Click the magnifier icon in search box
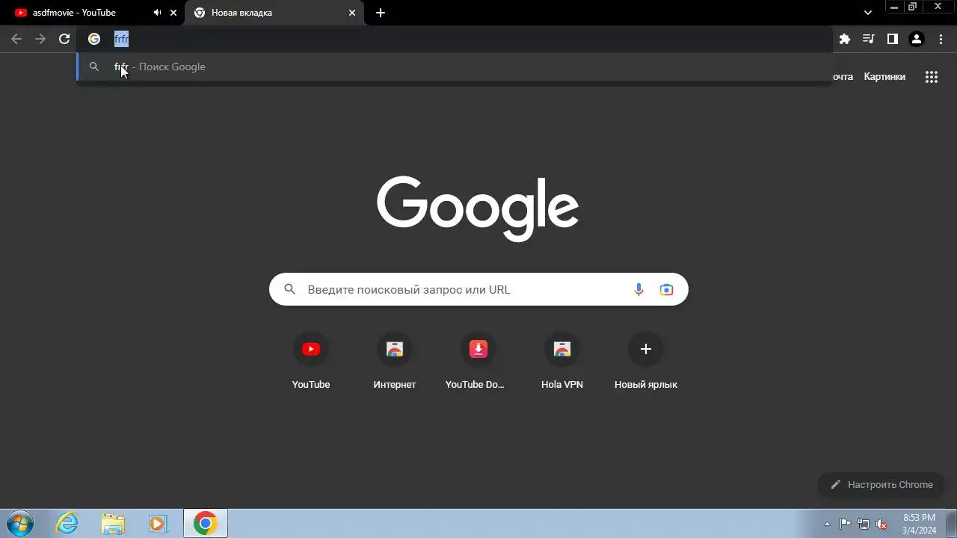957x538 pixels. click(x=289, y=289)
